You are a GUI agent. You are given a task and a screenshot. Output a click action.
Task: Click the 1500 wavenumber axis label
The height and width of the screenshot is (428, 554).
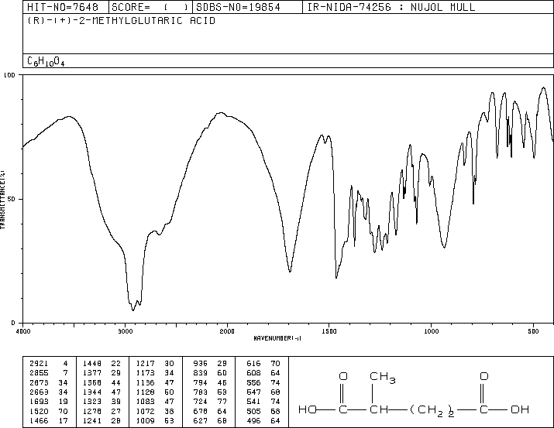pos(329,331)
